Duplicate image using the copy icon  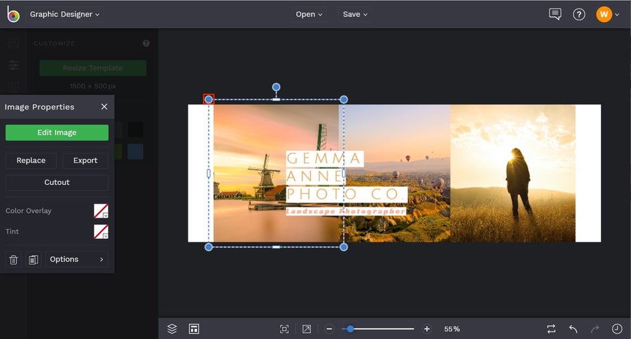pos(33,260)
